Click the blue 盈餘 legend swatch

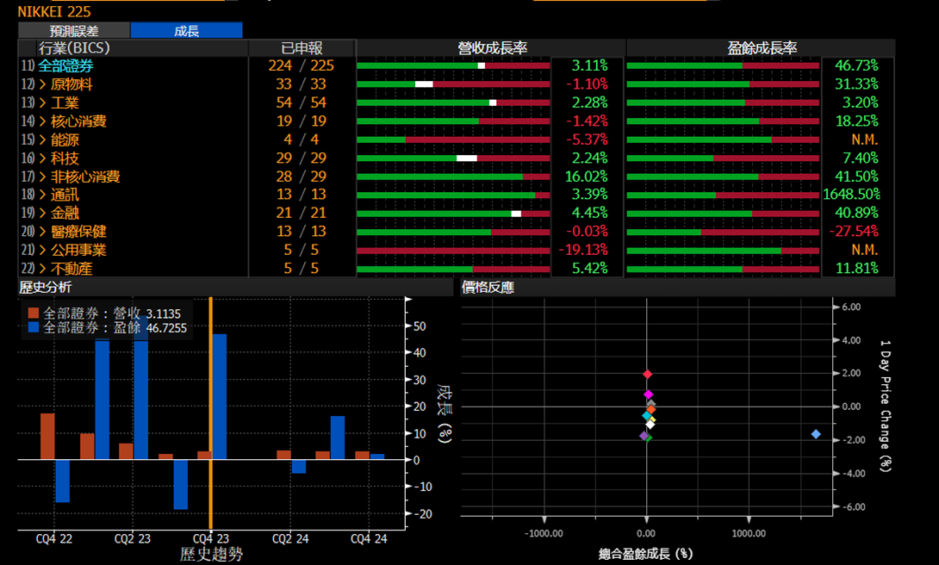34,327
